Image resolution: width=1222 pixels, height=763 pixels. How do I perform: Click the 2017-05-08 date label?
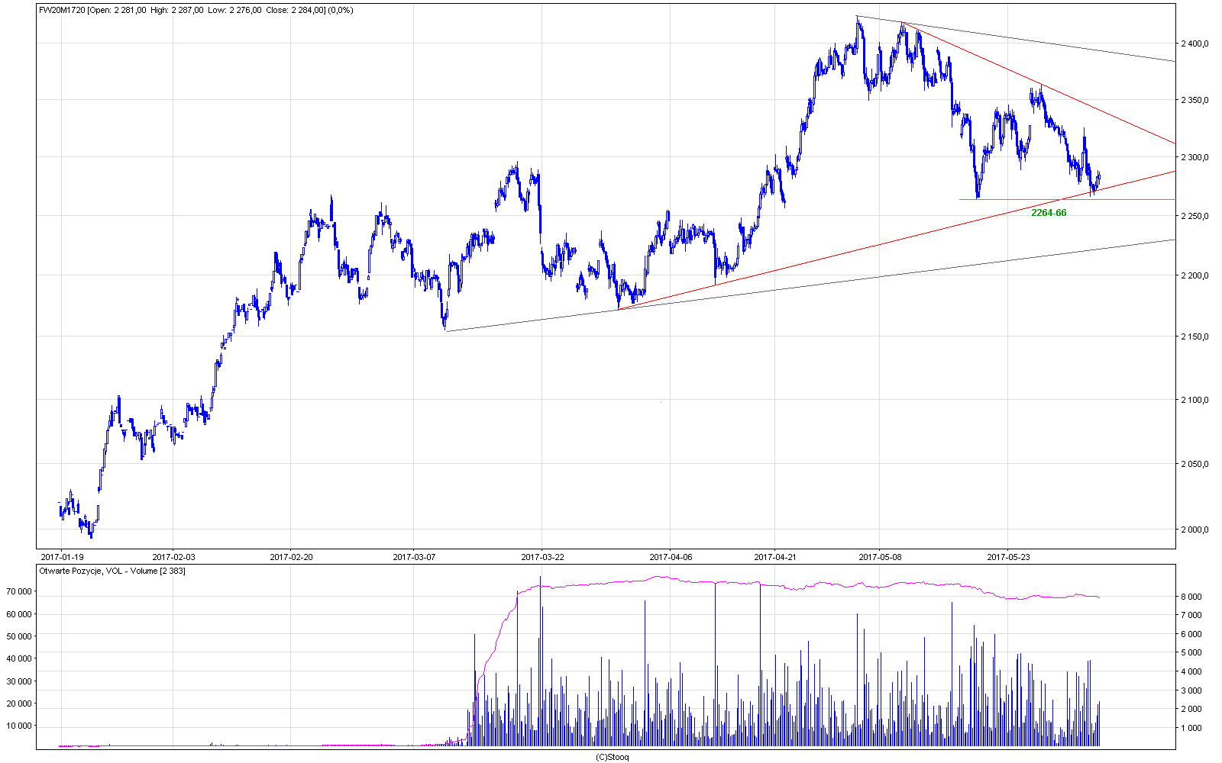point(880,557)
